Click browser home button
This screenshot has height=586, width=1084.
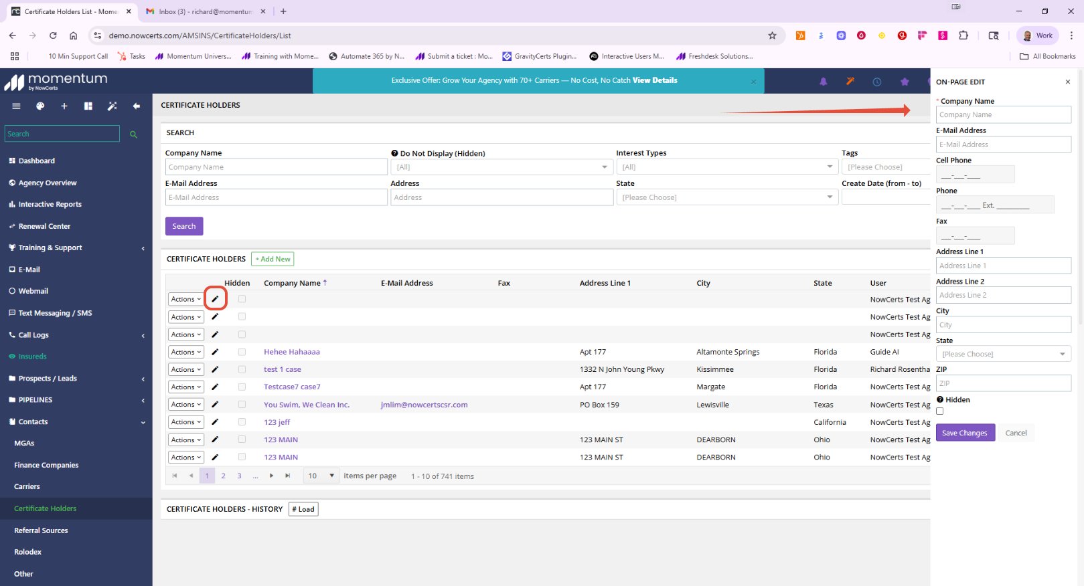74,35
